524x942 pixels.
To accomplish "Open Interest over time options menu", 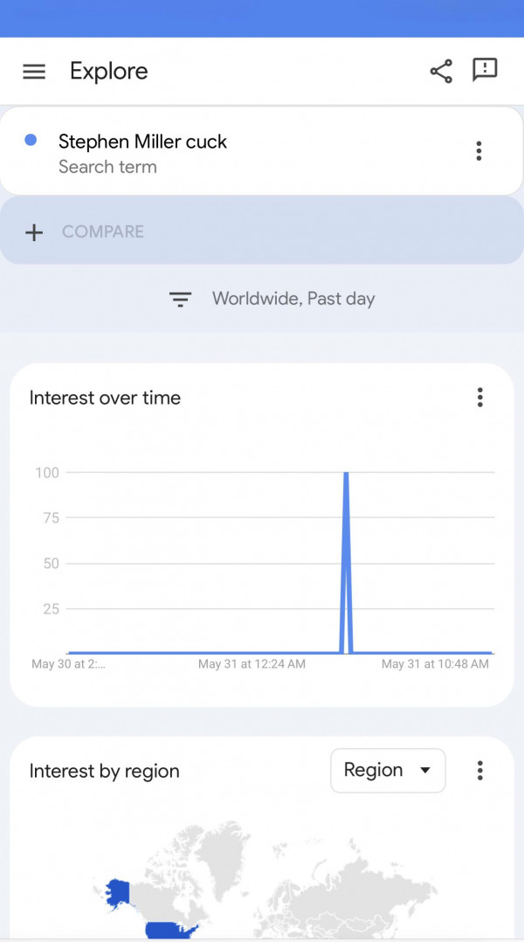I will click(479, 398).
